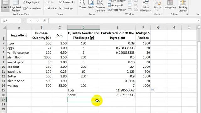This screenshot has height=113, width=201.
Task: Select purchase quantity 1000 cell
Action: click(x=41, y=57)
